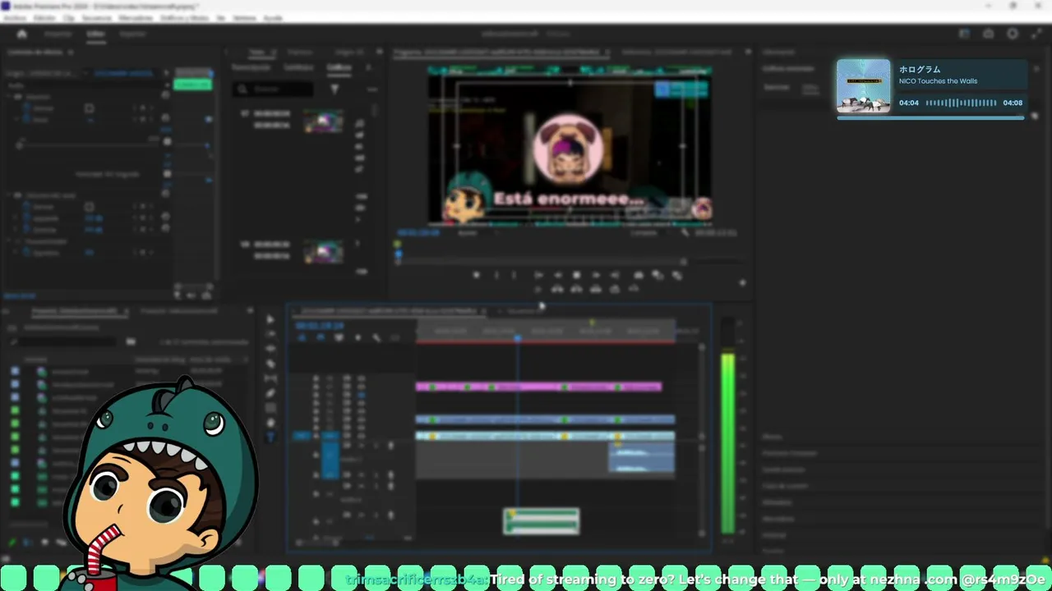Select the highlighted Type tool
This screenshot has height=591, width=1052.
pos(270,438)
